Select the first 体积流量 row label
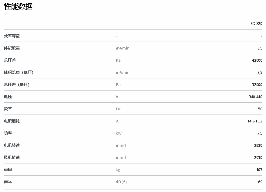The width and height of the screenshot is (266, 192). coord(12,48)
